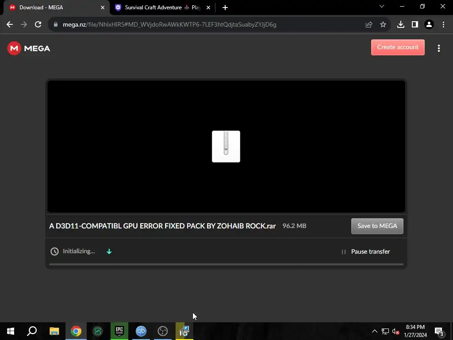Click the rar archive file thumbnail
The image size is (453, 340).
coord(226,146)
